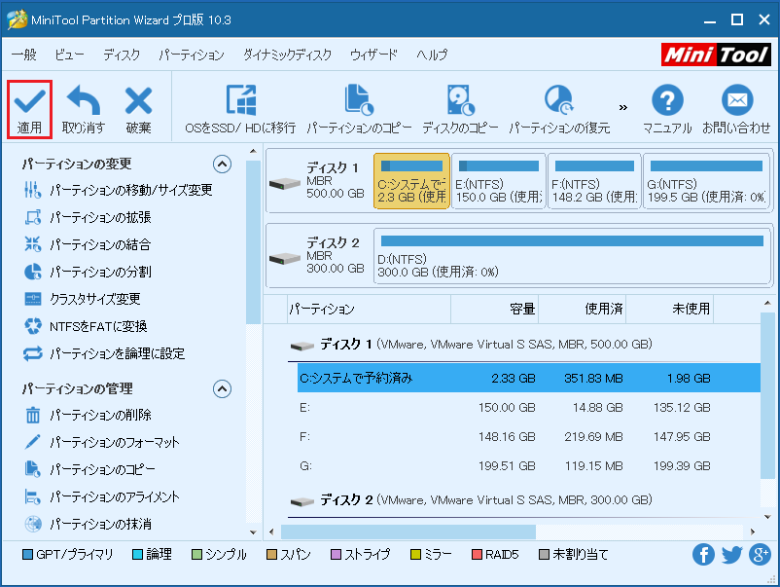The width and height of the screenshot is (780, 587).
Task: Click the お問い合わせ mail icon
Action: (737, 100)
